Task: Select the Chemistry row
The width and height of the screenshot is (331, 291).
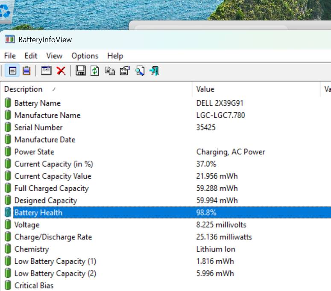Action: click(x=166, y=249)
